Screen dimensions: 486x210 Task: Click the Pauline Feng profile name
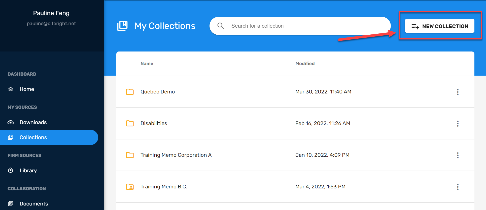51,13
